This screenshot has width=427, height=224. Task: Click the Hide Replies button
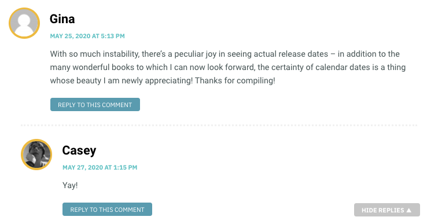click(x=386, y=210)
